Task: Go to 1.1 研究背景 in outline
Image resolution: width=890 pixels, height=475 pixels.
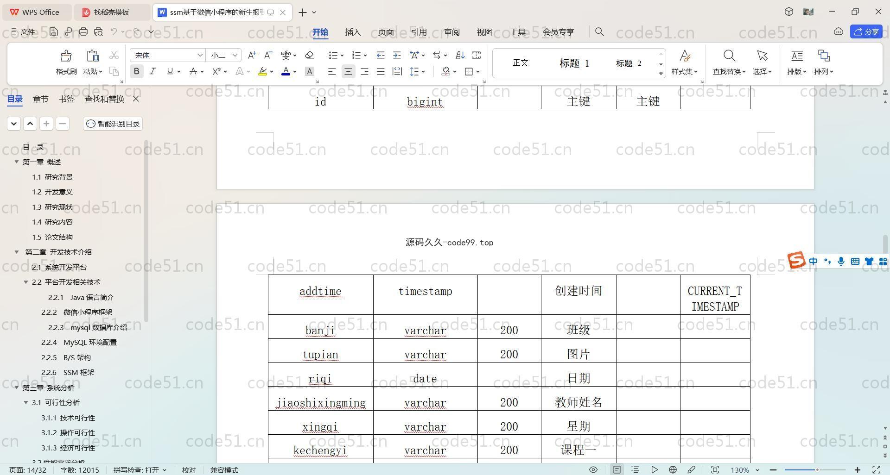Action: coord(52,177)
